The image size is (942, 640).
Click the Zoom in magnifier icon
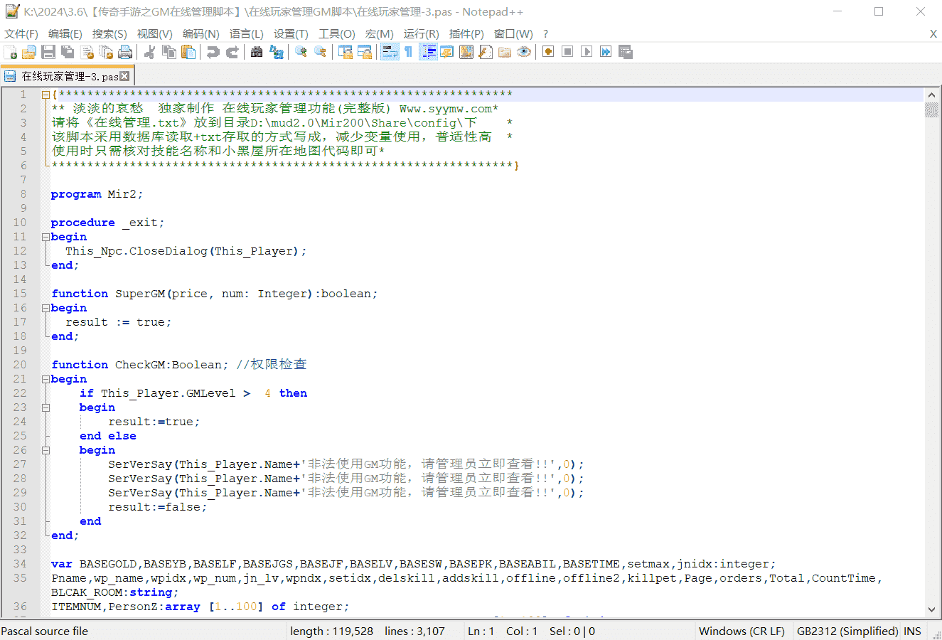pyautogui.click(x=301, y=52)
